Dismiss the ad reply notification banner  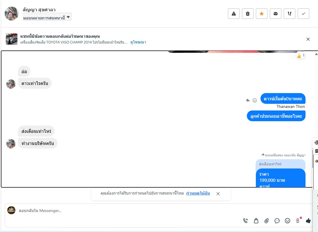click(x=308, y=39)
